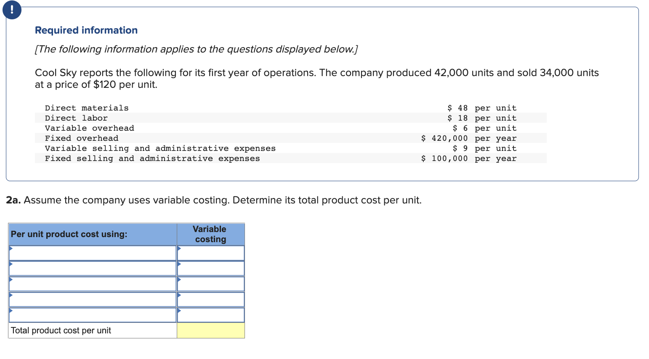This screenshot has height=359, width=649.
Task: Click the "$ 6 per unit" value
Action: [x=484, y=128]
